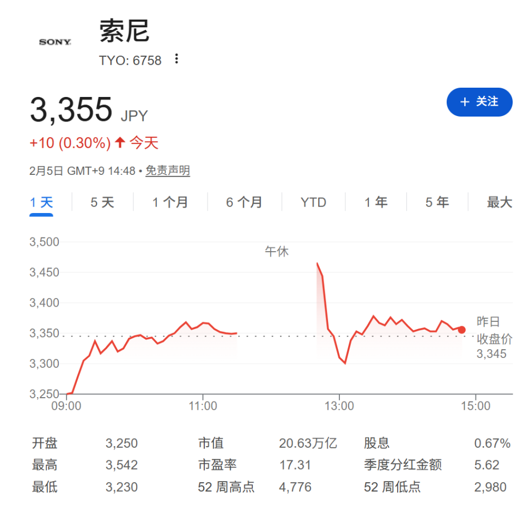Follow the stock via the 关注 button

point(479,102)
